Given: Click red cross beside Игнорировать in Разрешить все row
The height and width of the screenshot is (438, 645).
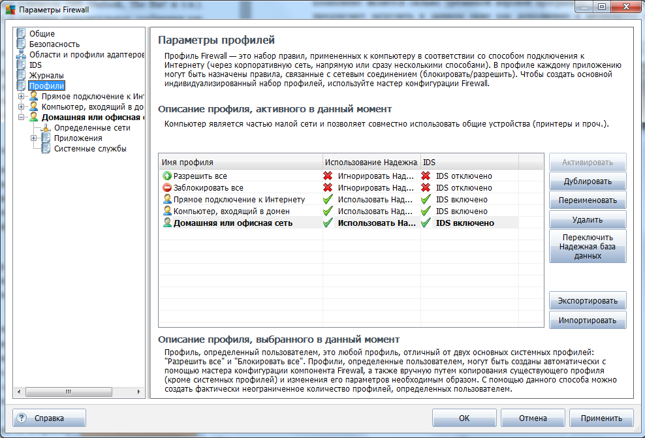Looking at the screenshot, I should click(x=328, y=176).
